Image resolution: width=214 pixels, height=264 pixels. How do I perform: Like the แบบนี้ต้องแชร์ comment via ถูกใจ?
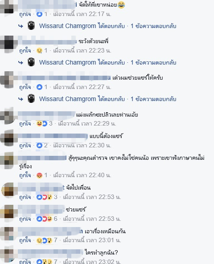click(25, 146)
